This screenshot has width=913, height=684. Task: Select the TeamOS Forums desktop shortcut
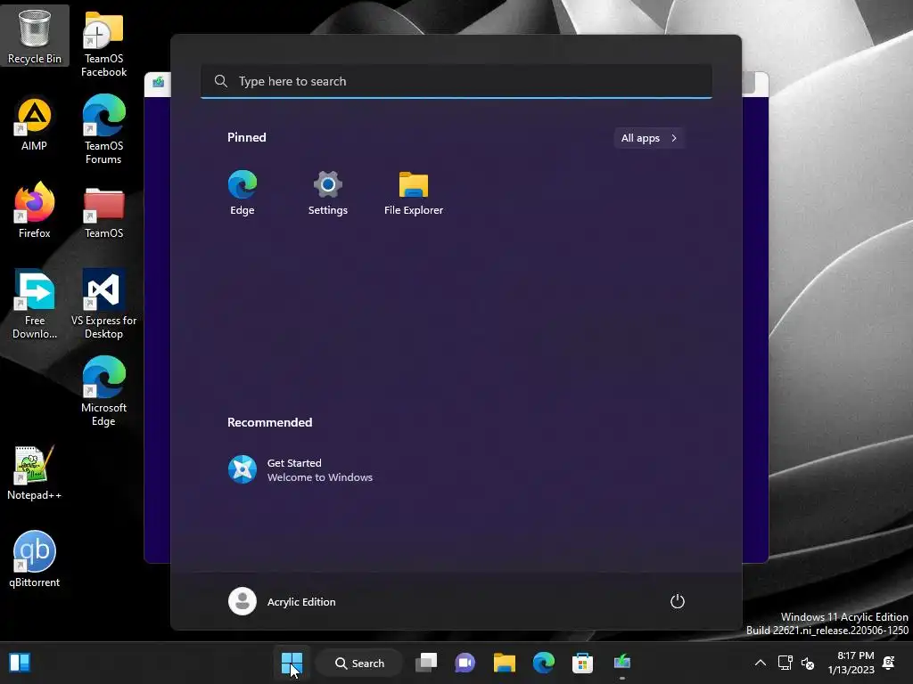tap(103, 129)
